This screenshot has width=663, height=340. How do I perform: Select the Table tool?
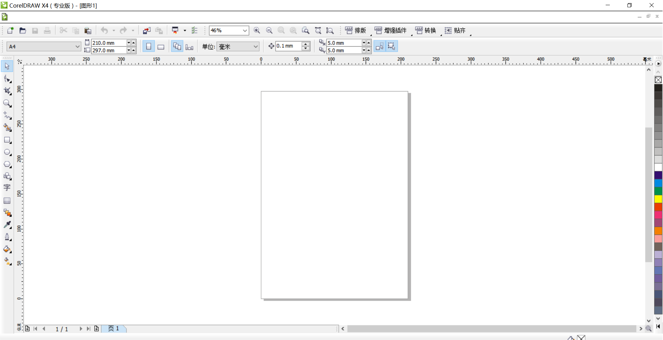tap(7, 201)
